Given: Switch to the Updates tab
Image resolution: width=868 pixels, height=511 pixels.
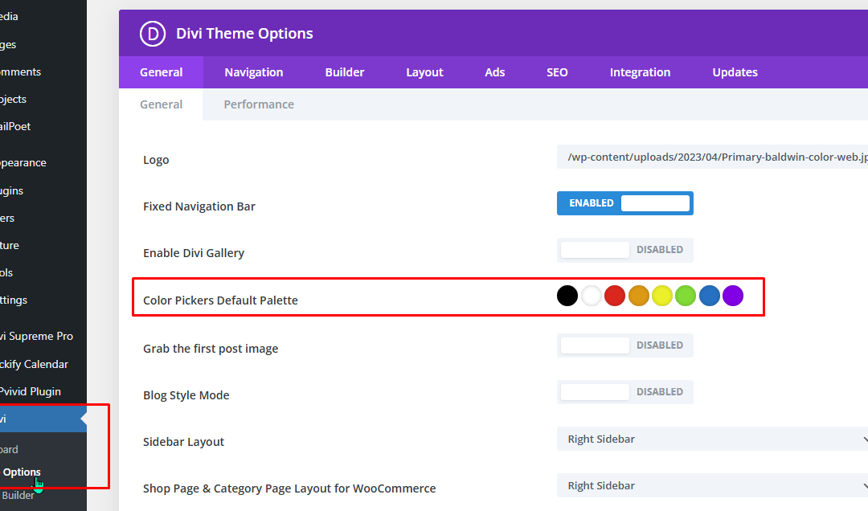Looking at the screenshot, I should 735,72.
